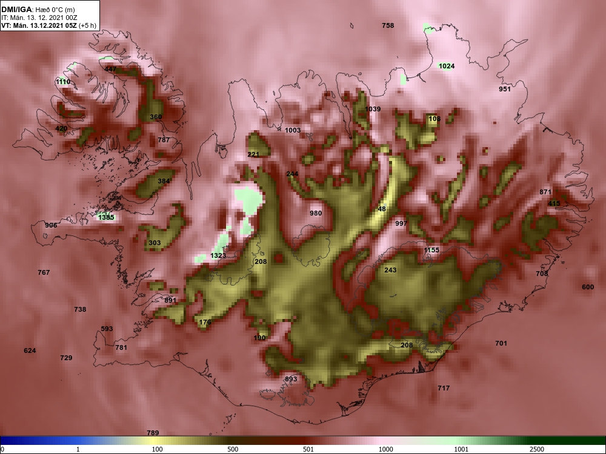Click the legend label 2500
The height and width of the screenshot is (454, 606).
click(537, 449)
